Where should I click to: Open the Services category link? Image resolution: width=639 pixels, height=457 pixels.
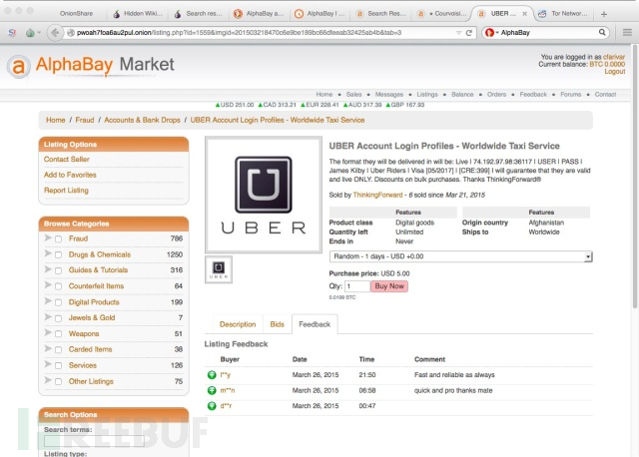click(83, 366)
